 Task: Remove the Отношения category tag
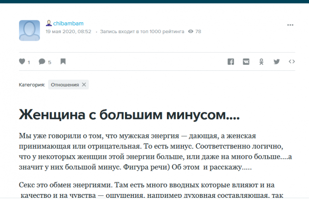point(84,84)
